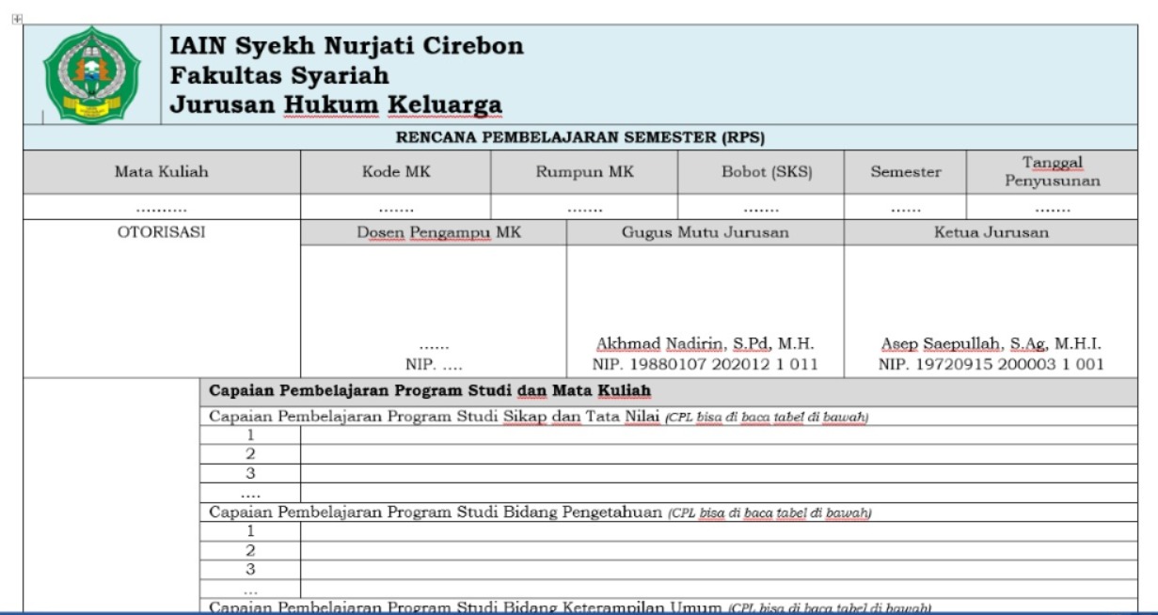Viewport: 1158px width, 615px height.
Task: Click the dotted placeholder under Rumpun MK
Action: point(584,209)
